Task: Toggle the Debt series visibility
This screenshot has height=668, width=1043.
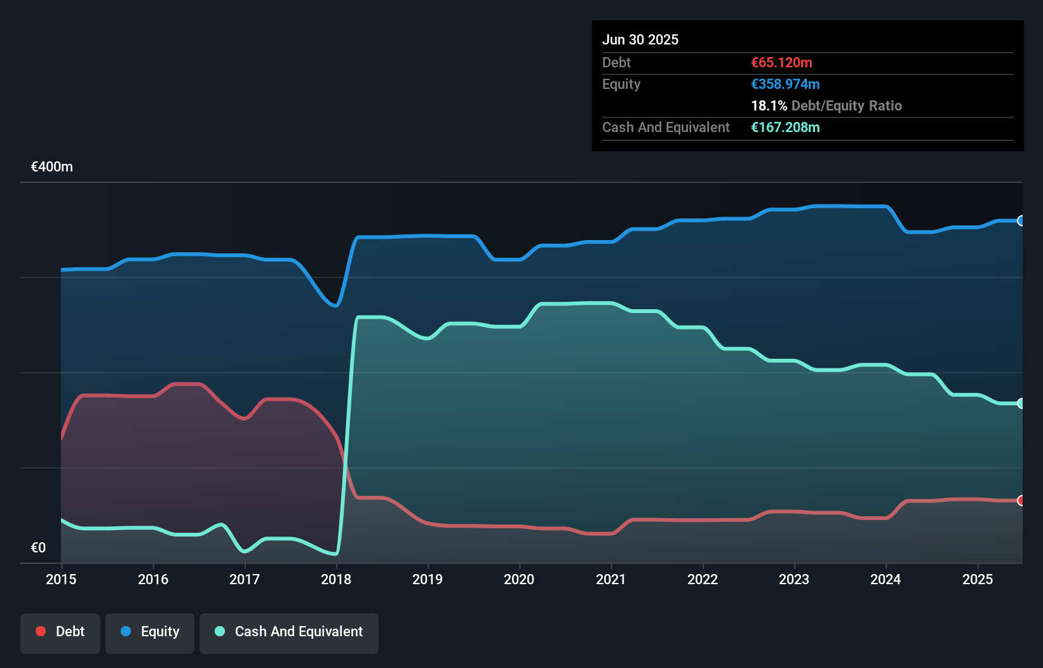Action: 60,632
